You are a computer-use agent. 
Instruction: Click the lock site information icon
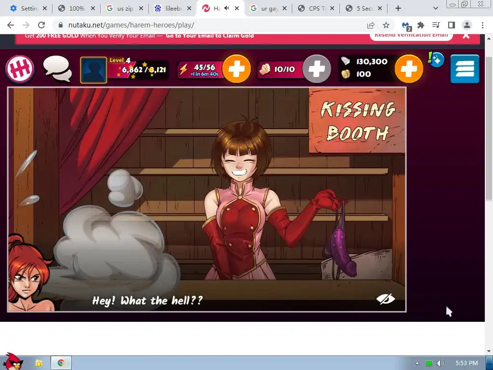pyautogui.click(x=61, y=25)
